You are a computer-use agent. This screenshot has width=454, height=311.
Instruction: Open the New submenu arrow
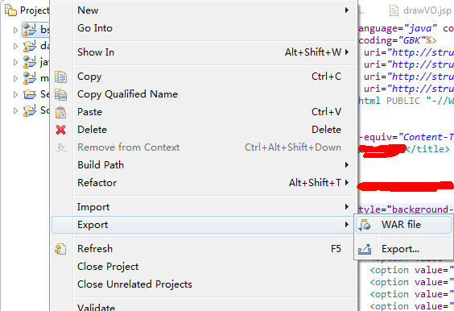tap(347, 10)
